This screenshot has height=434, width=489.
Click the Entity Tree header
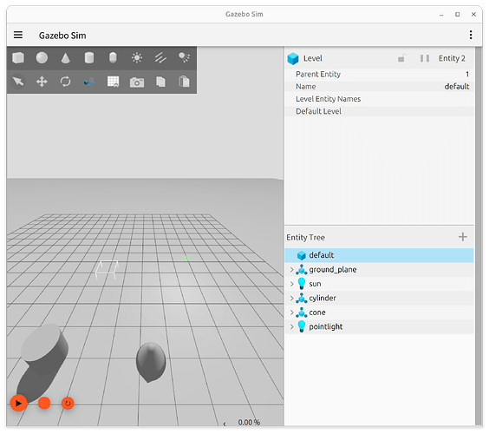coord(305,237)
